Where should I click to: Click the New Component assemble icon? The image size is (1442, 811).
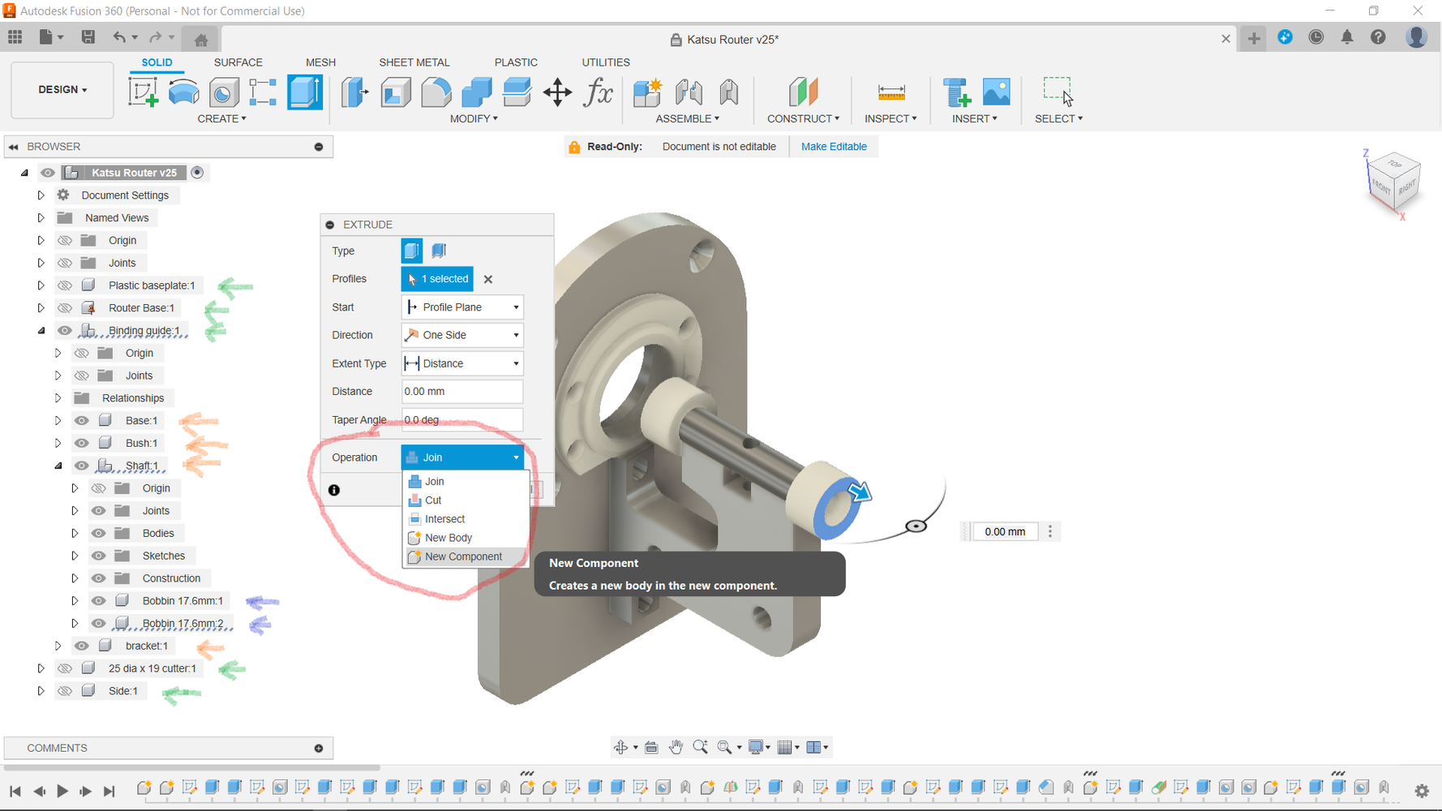point(647,92)
